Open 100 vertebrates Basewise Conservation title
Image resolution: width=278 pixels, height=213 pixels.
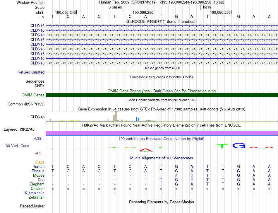162,139
